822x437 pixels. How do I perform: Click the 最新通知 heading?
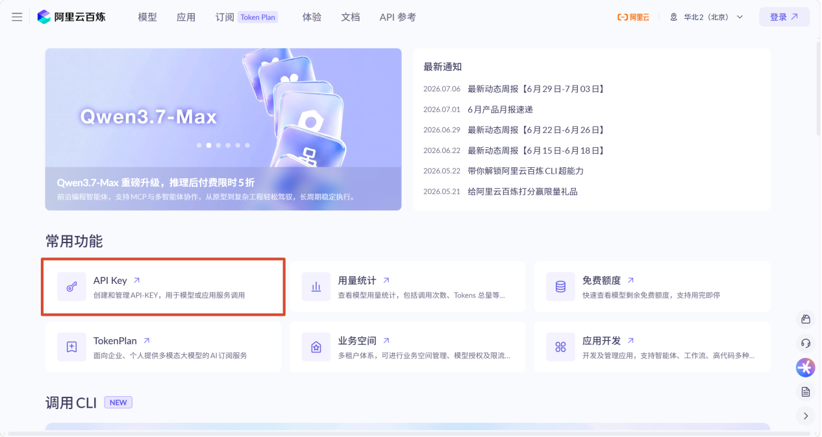click(443, 67)
